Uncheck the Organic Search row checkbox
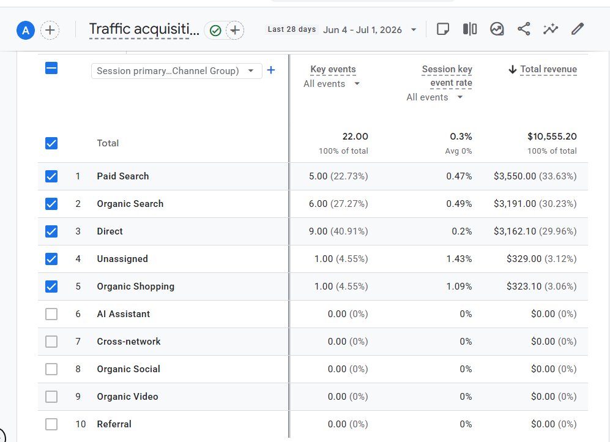Image resolution: width=610 pixels, height=442 pixels. 51,204
